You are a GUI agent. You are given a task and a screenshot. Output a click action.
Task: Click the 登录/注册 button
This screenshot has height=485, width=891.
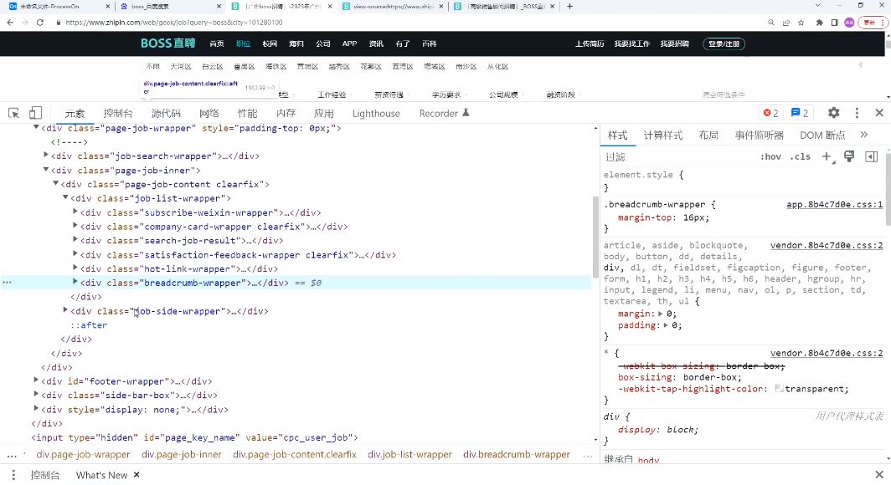pyautogui.click(x=723, y=43)
